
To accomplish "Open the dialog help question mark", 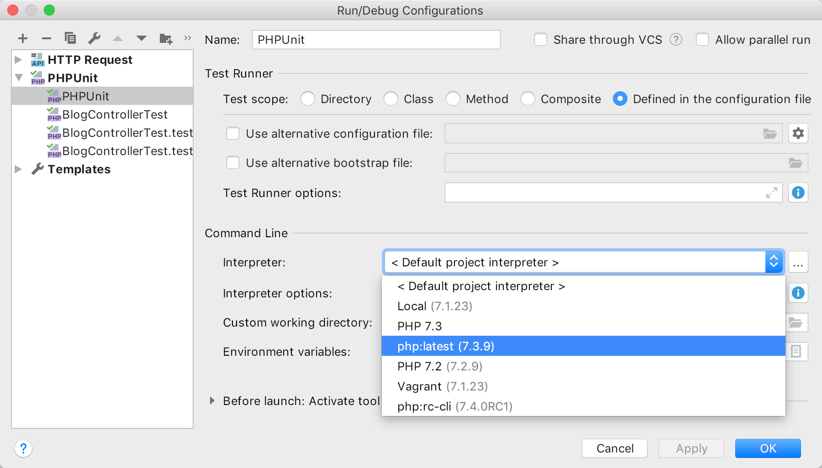I will tap(23, 448).
